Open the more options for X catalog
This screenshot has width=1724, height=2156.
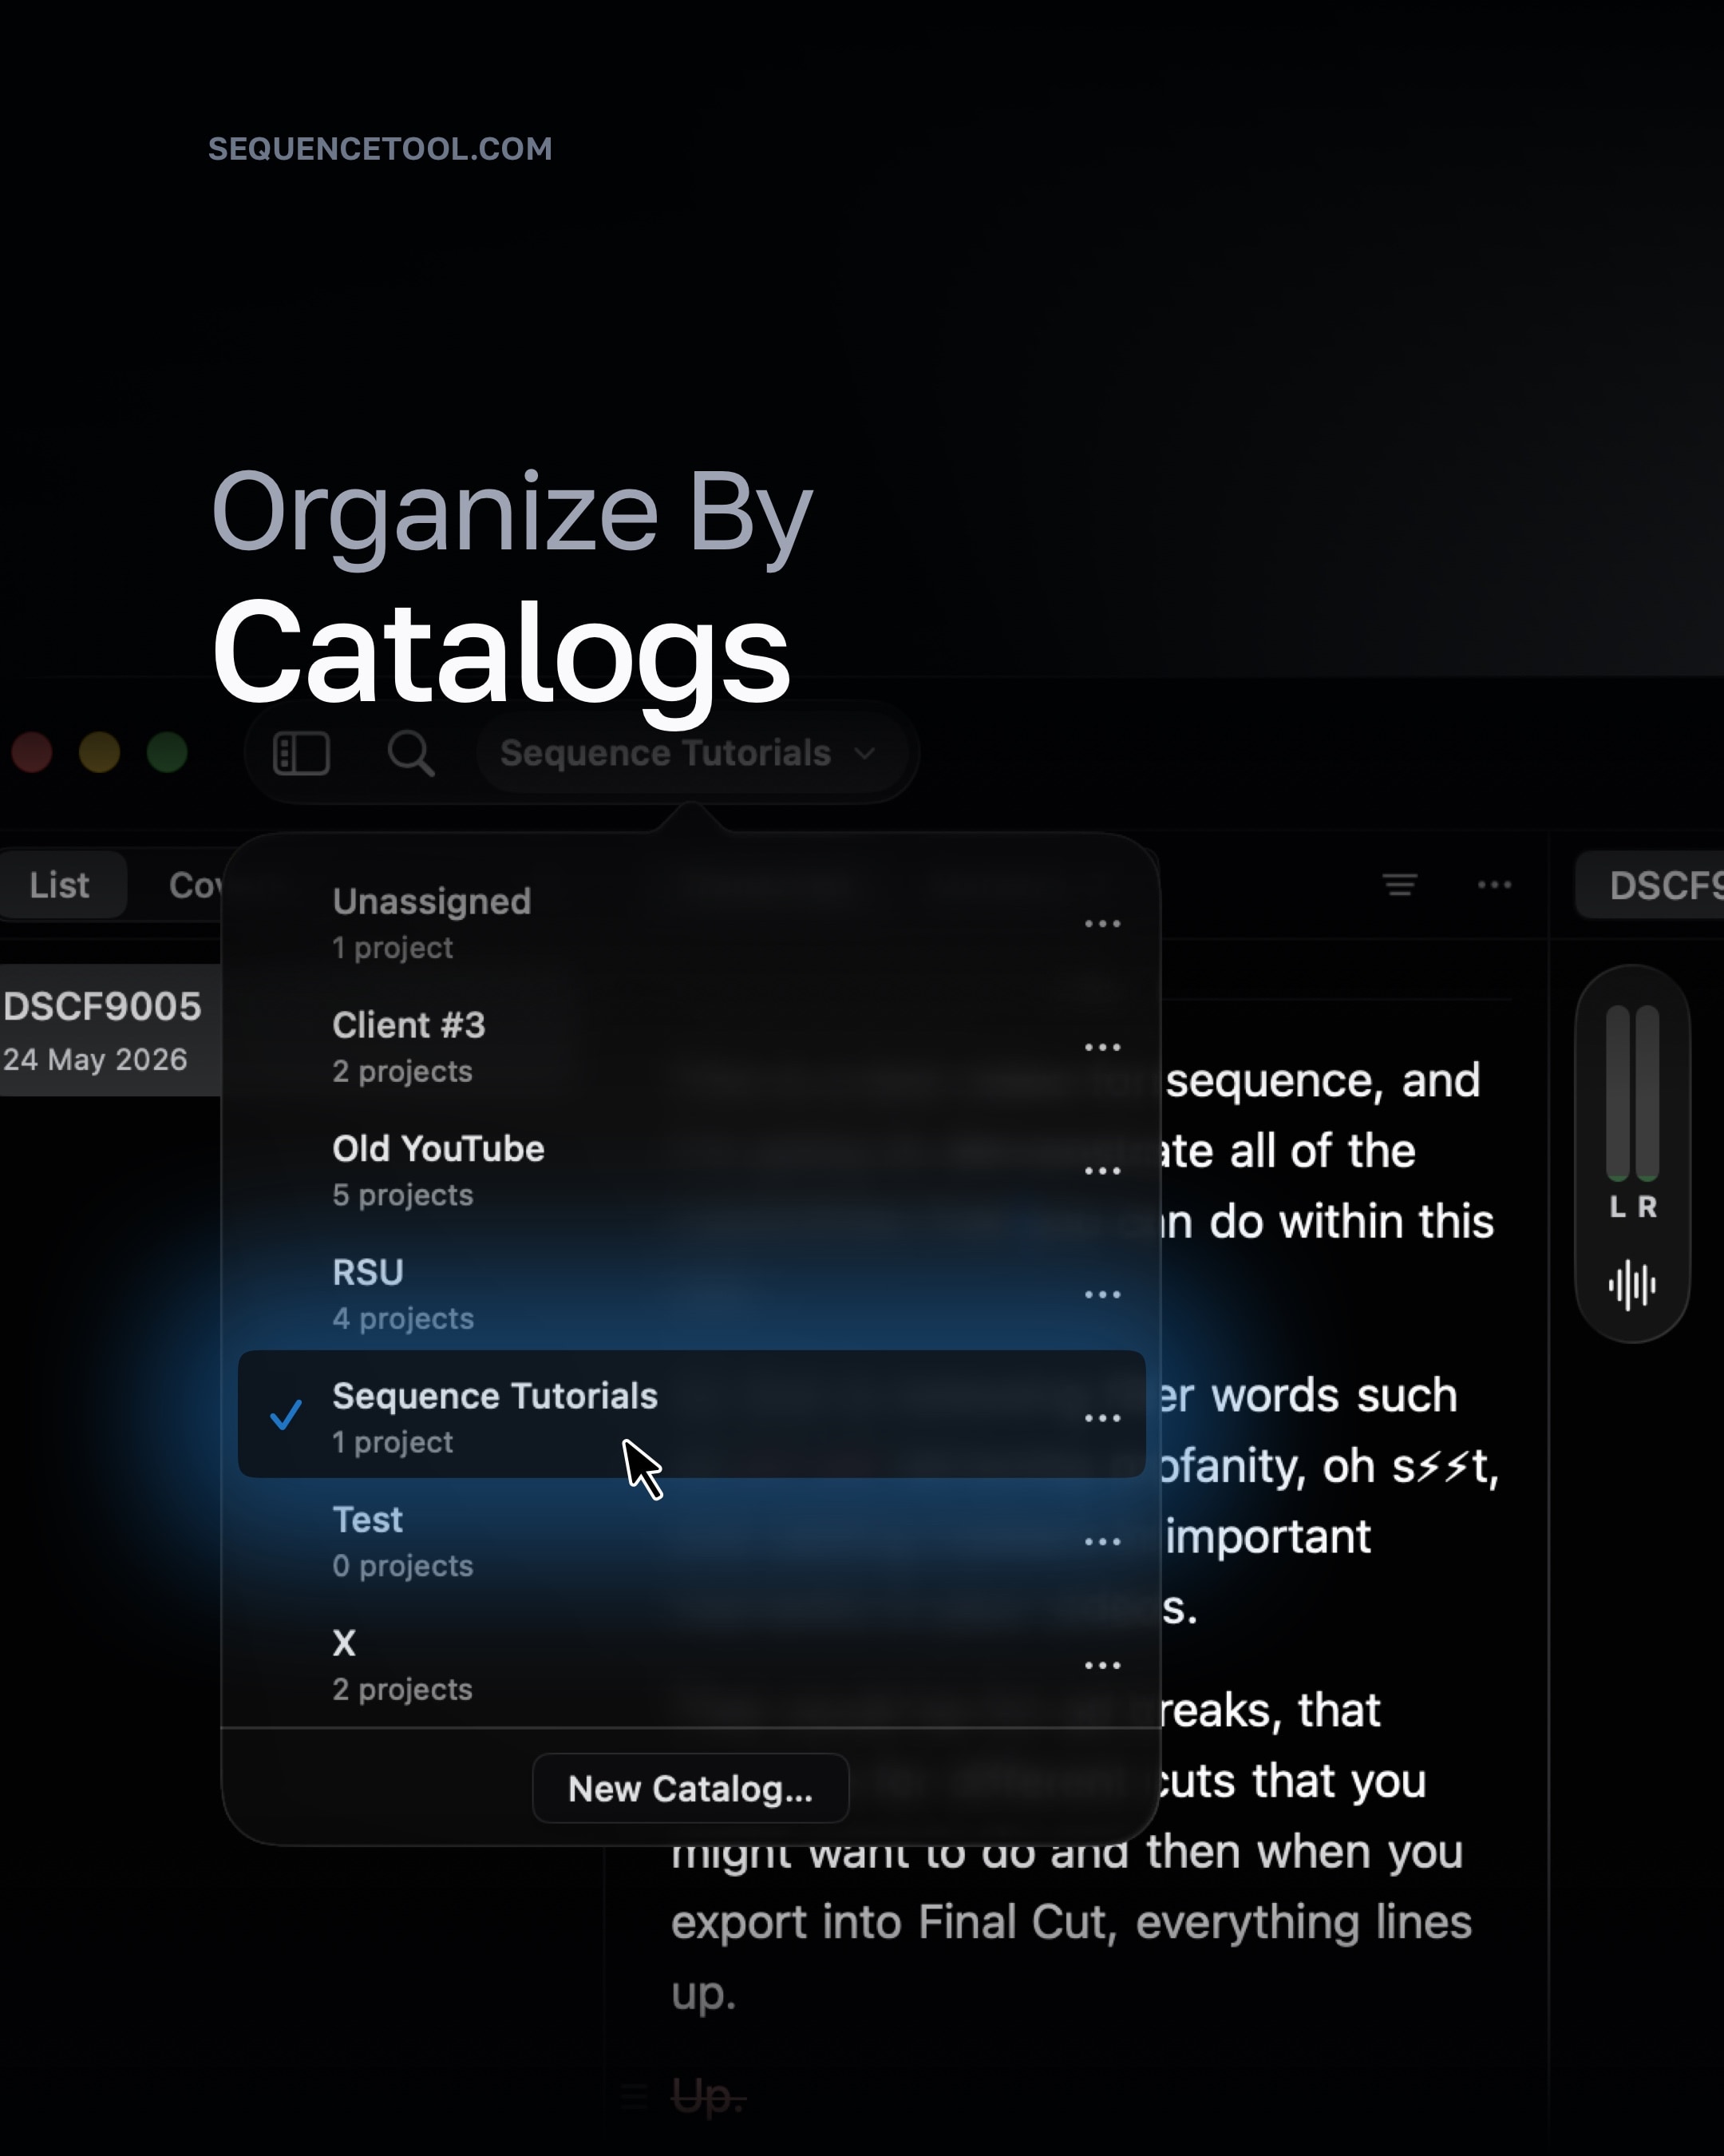coord(1102,1665)
